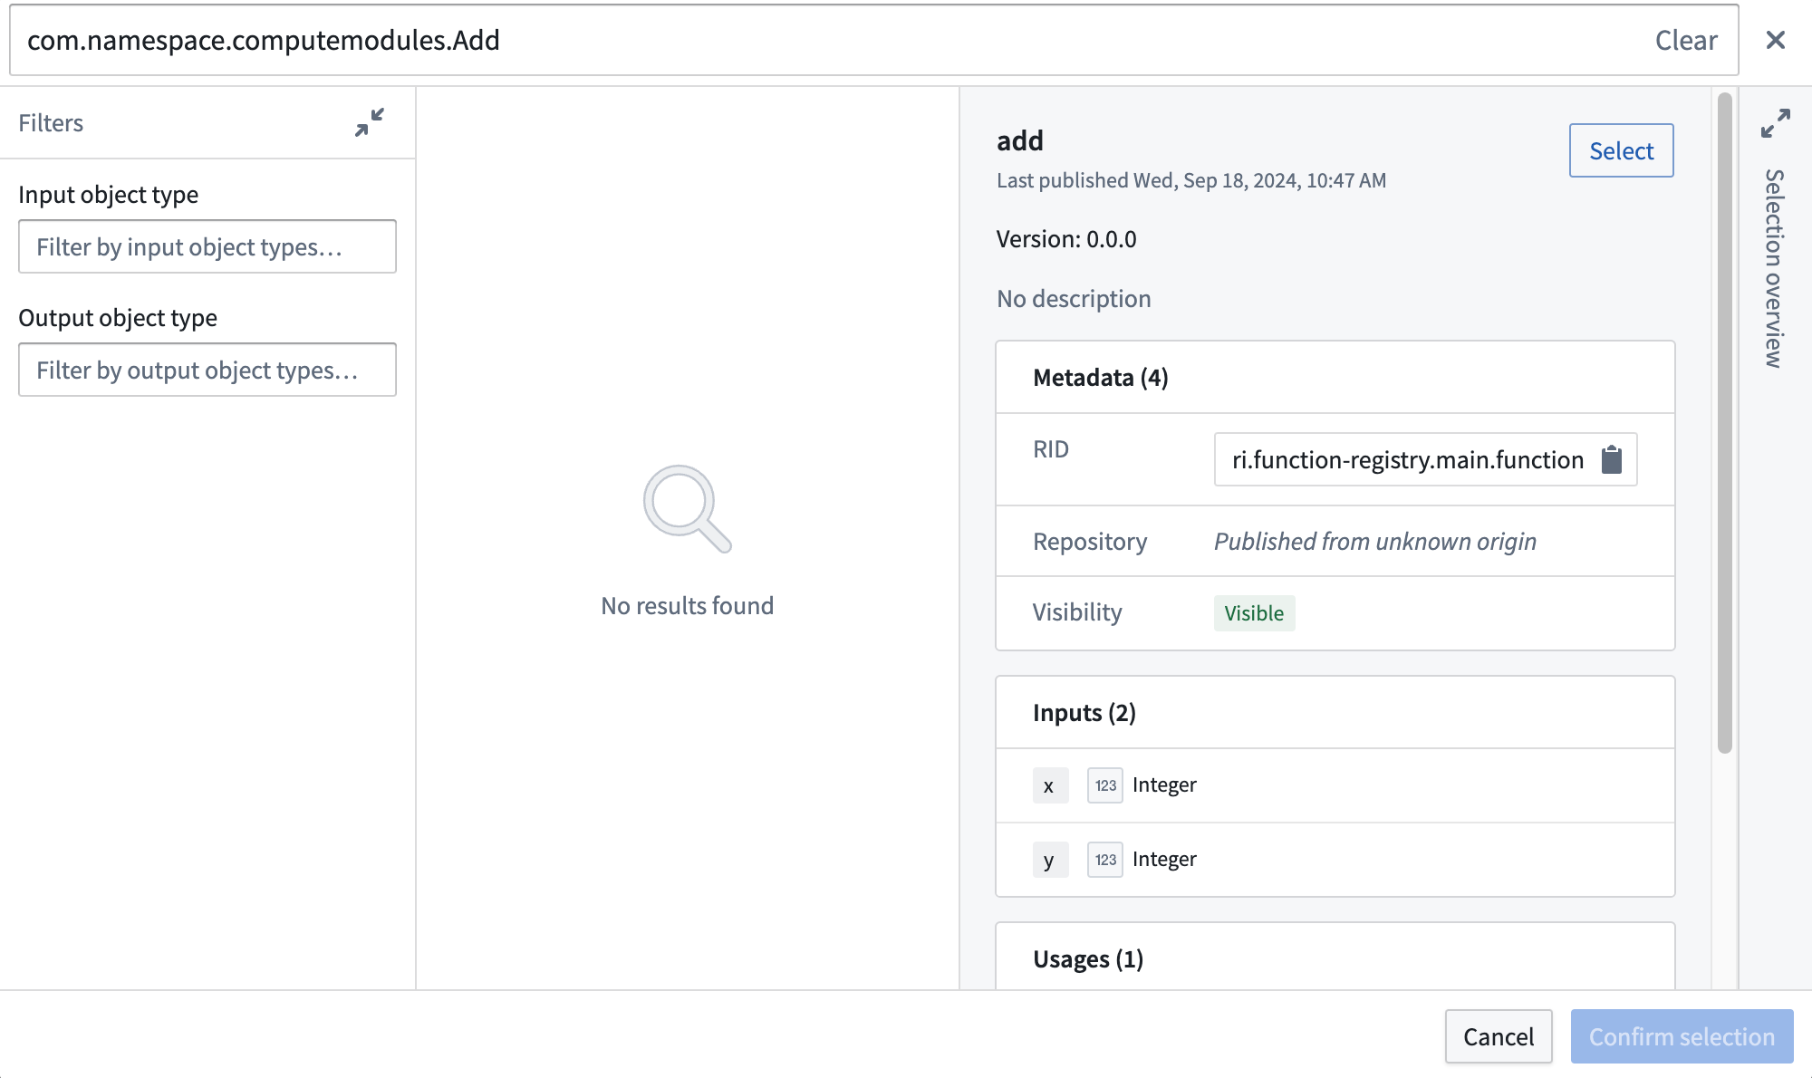Image resolution: width=1812 pixels, height=1078 pixels.
Task: Click the Integer type icon for x
Action: click(1104, 785)
